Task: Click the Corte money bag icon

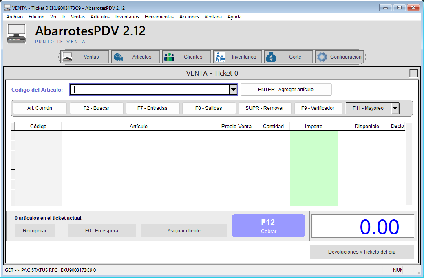Action: coord(271,57)
